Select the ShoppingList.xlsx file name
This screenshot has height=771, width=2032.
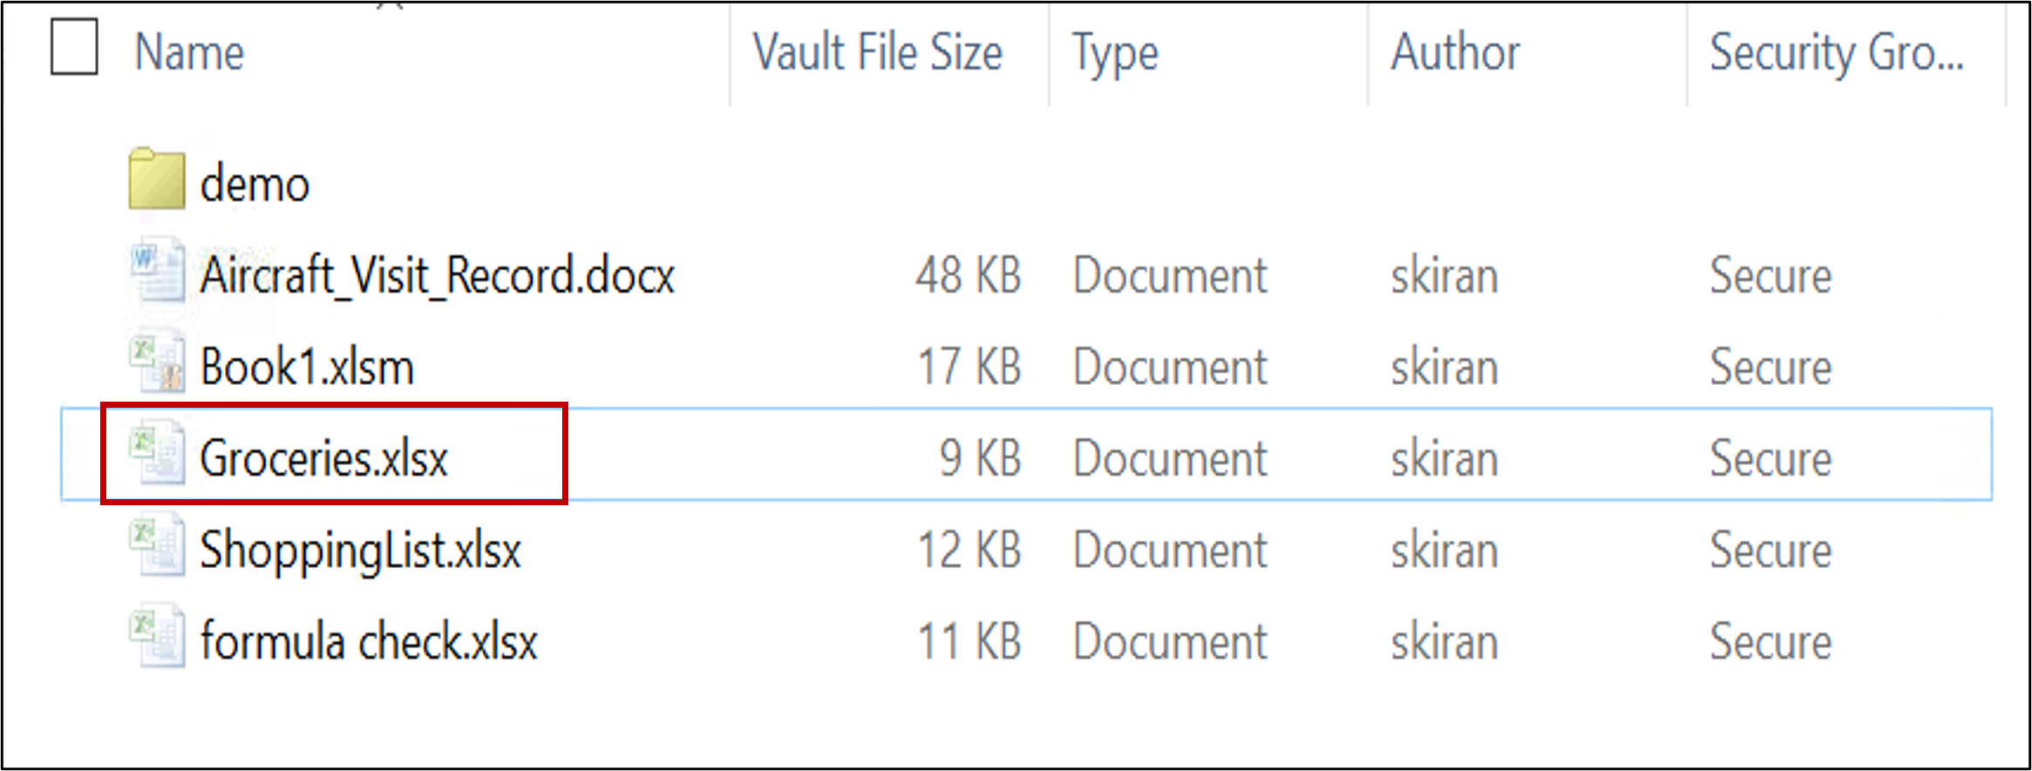click(x=360, y=551)
